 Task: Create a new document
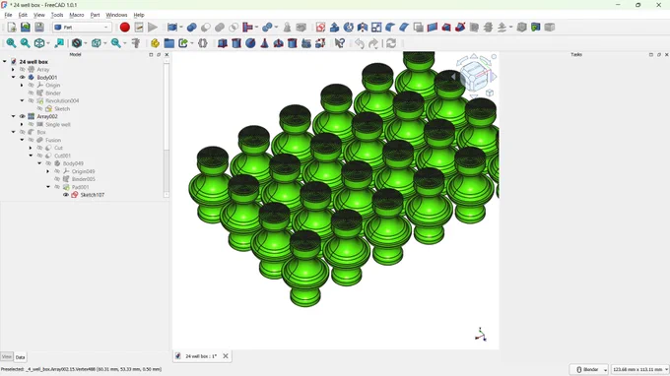tap(12, 28)
